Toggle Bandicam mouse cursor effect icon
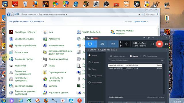 [x=121, y=42]
